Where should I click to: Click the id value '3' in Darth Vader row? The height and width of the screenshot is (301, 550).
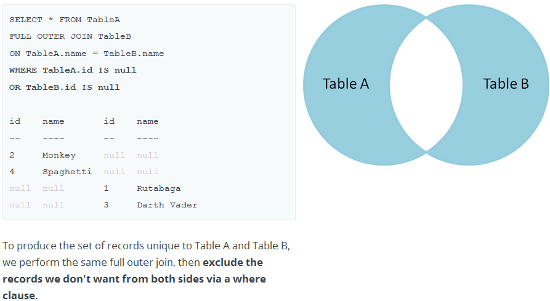(x=107, y=205)
